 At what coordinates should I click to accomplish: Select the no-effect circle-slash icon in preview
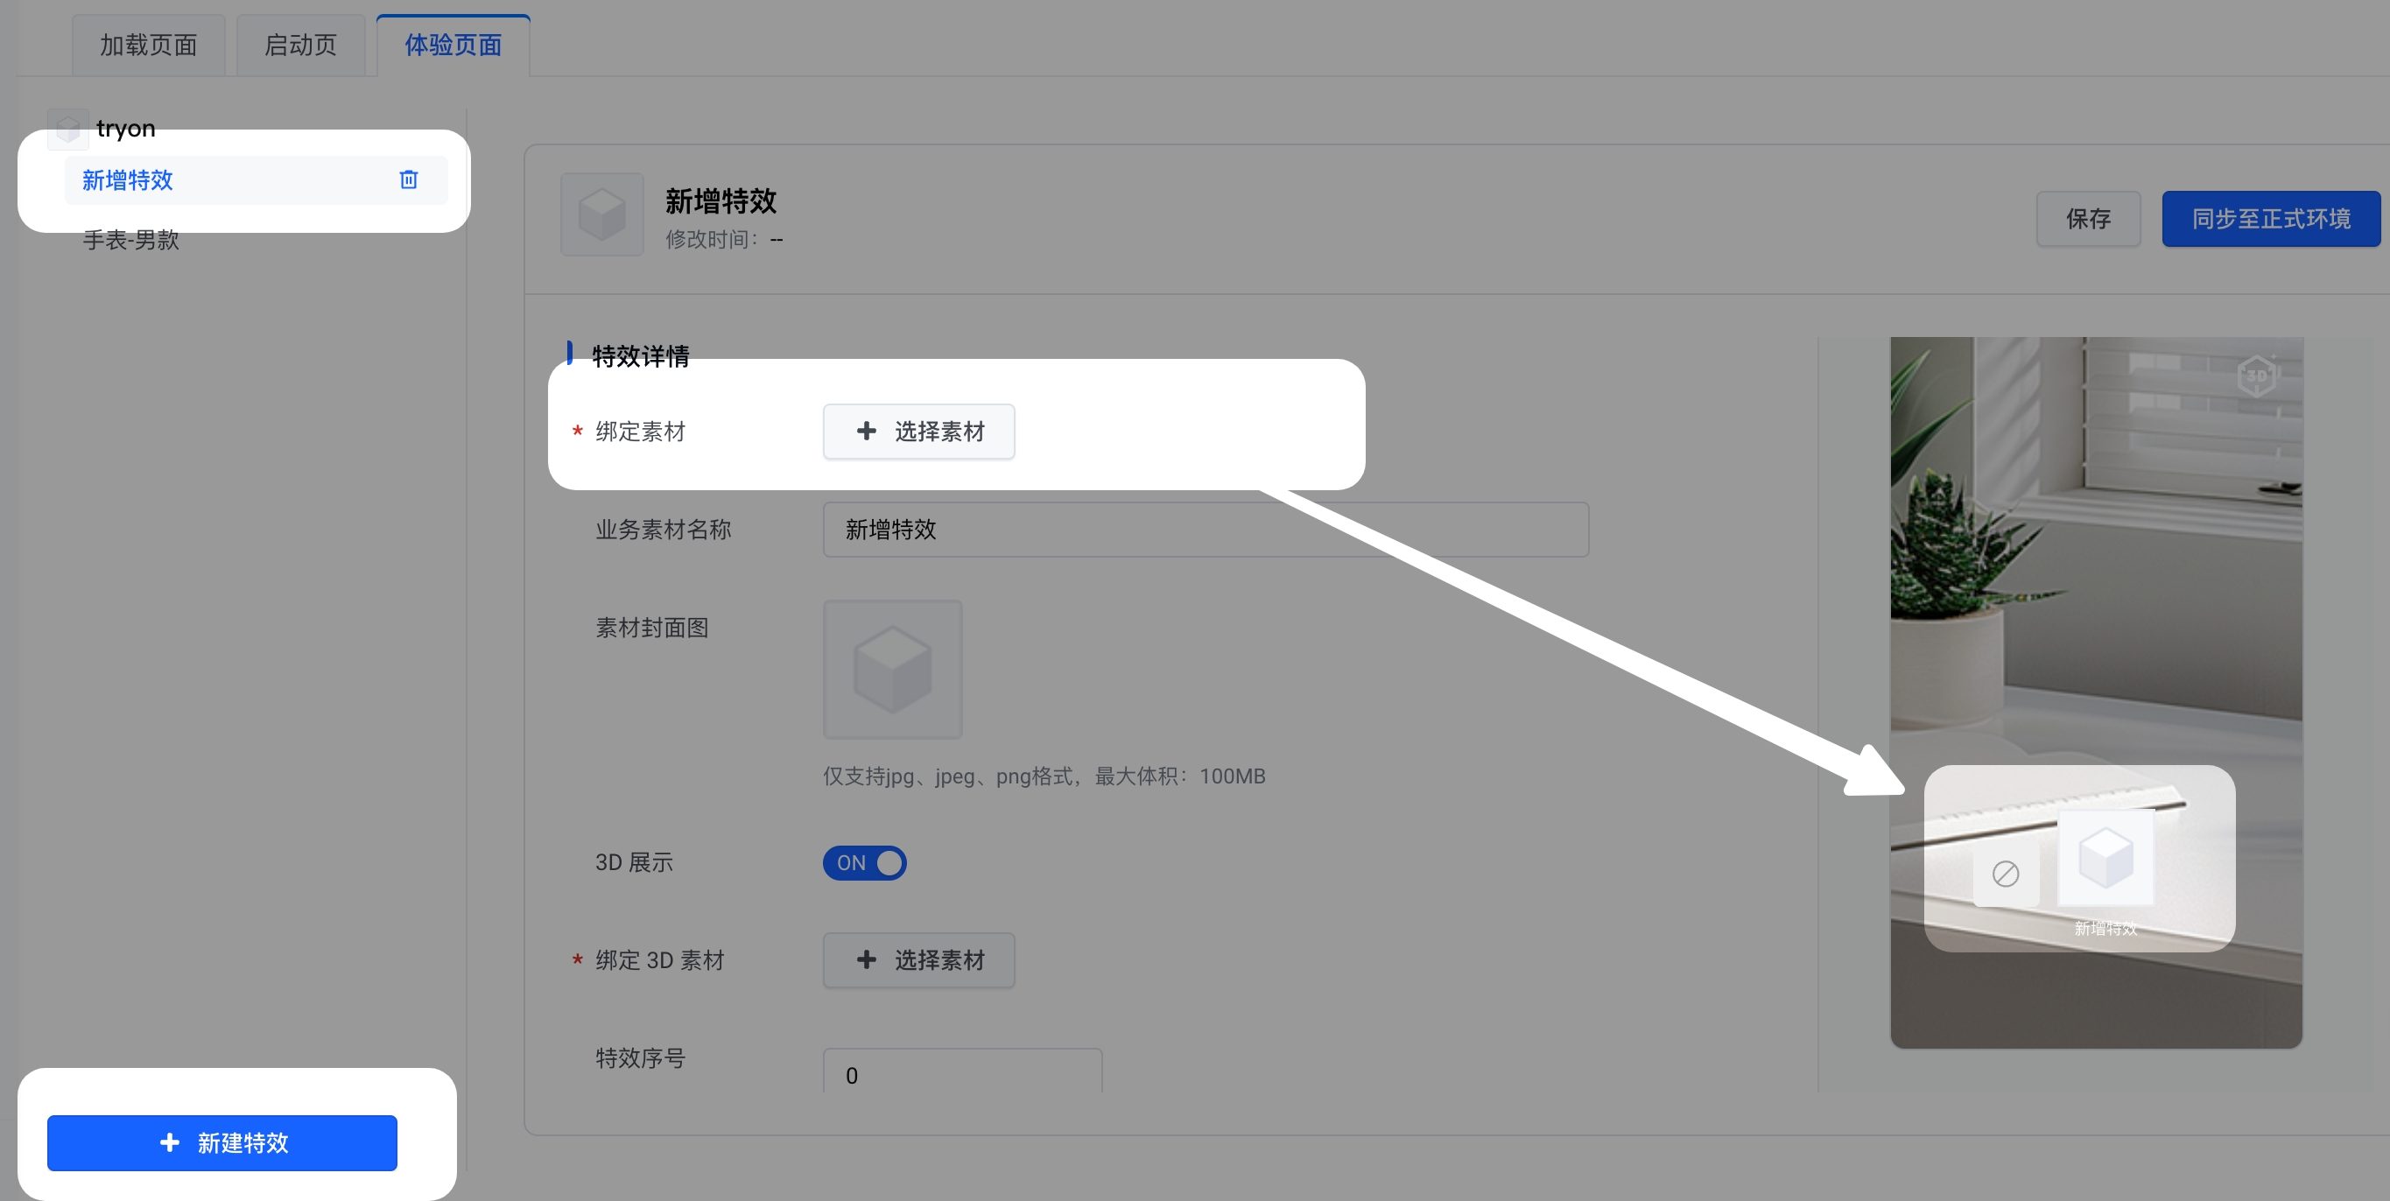(2005, 874)
